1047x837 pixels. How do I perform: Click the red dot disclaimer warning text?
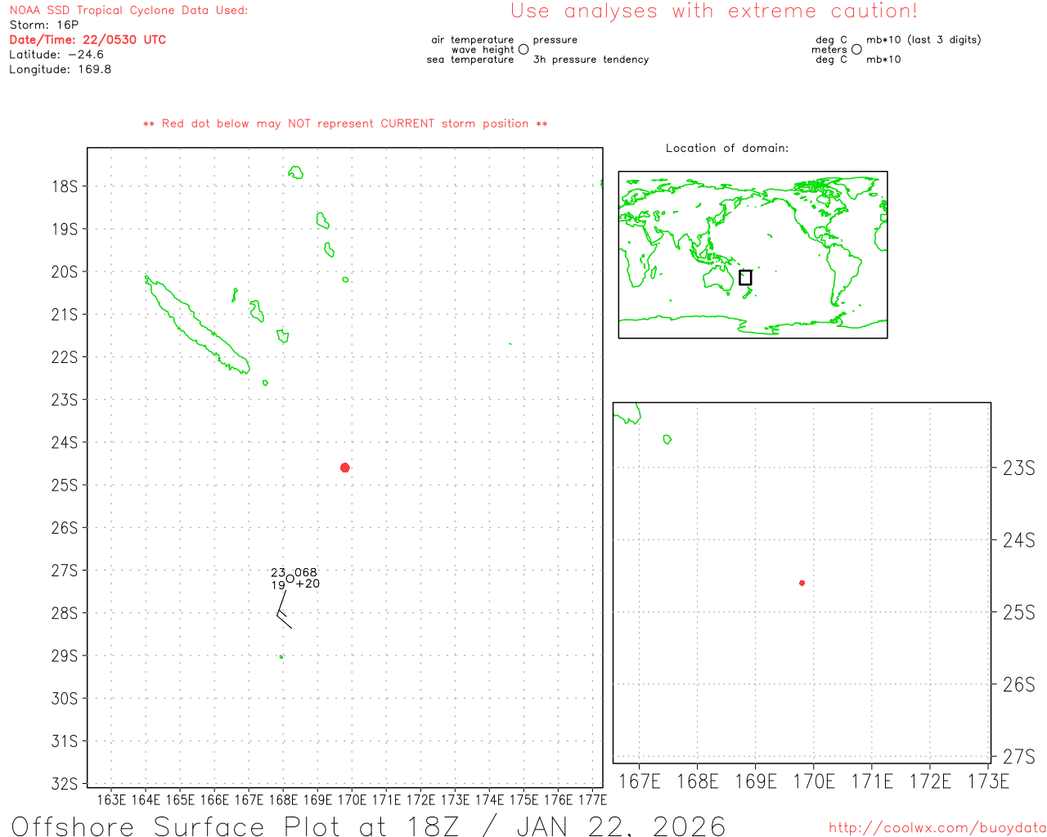pos(345,123)
